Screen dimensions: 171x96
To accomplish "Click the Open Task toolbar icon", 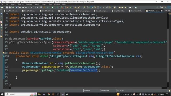I will coord(79,7).
